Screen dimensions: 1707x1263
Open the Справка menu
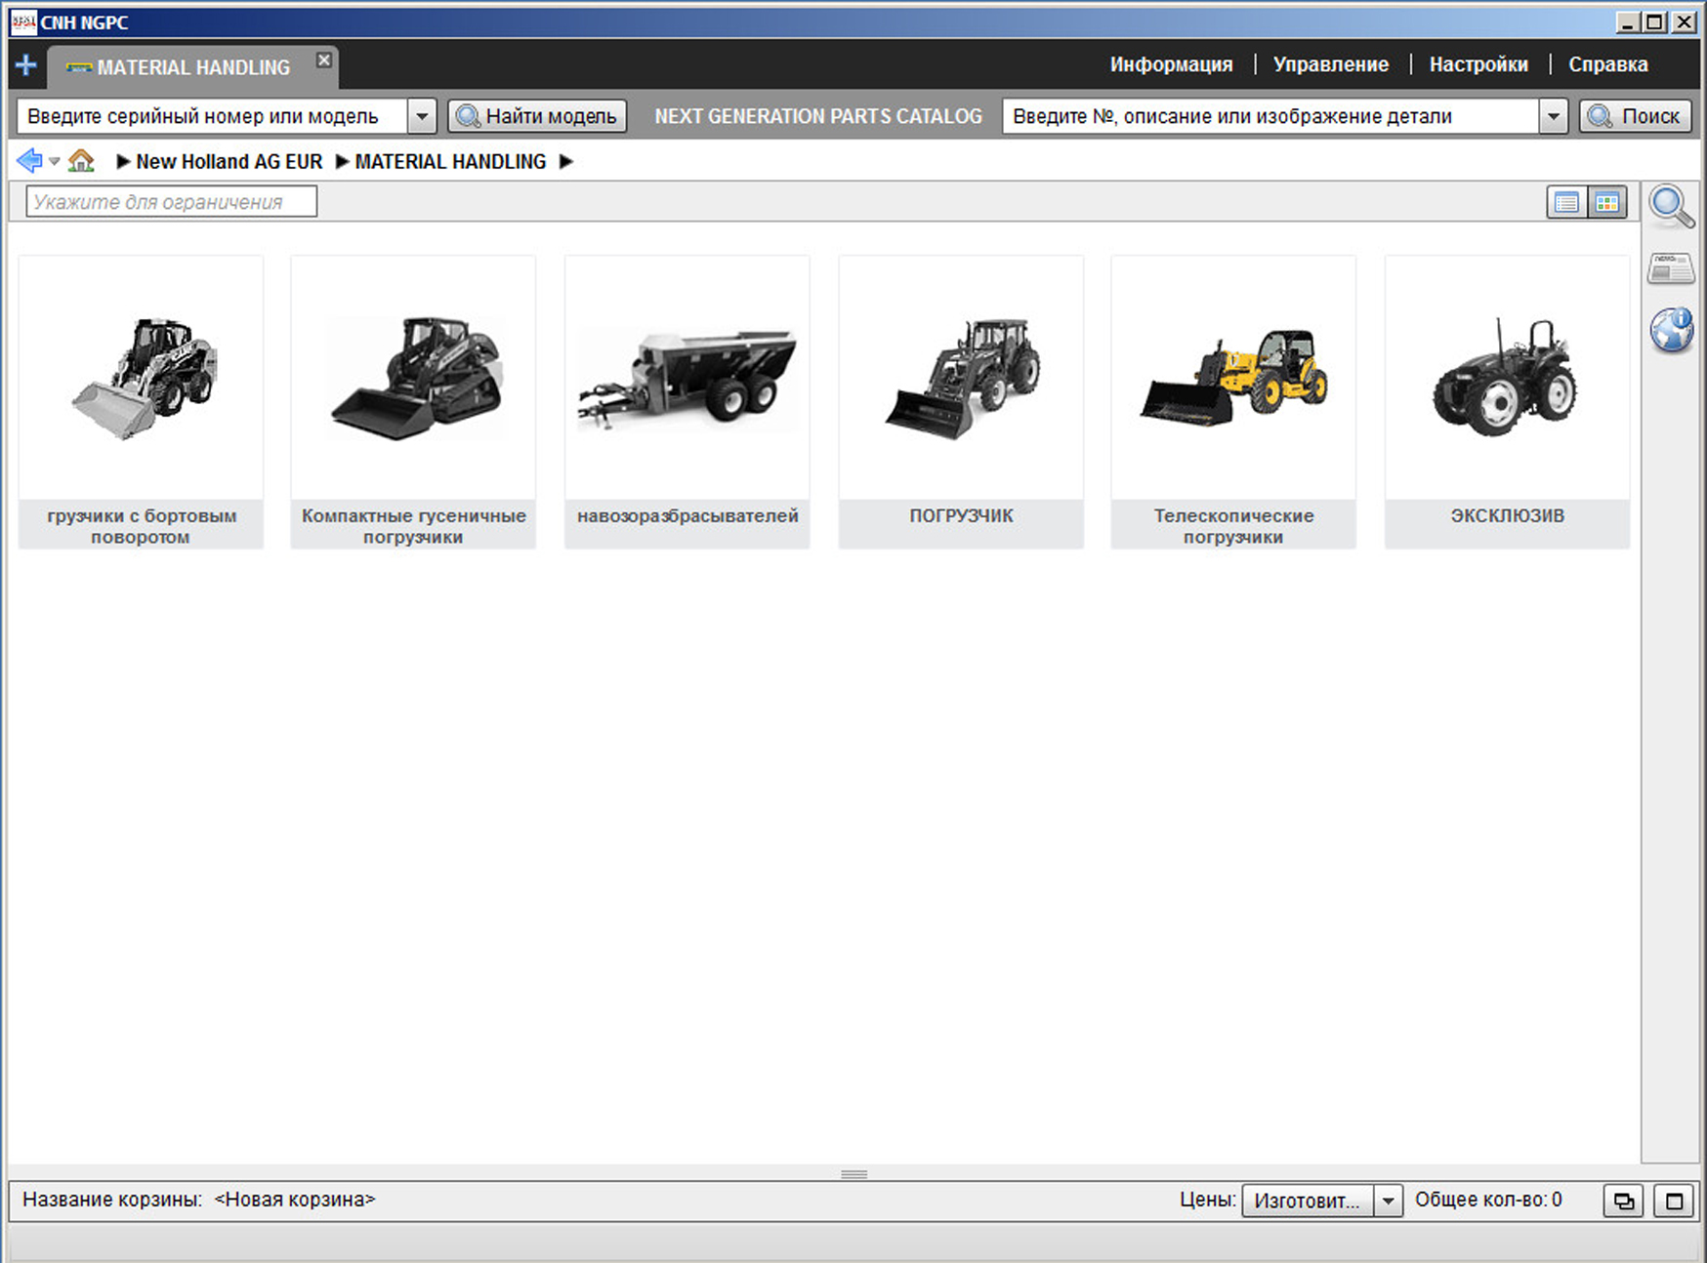1607,64
